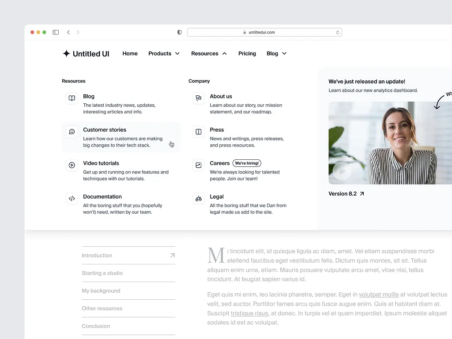Go to the Home nav item
Image resolution: width=452 pixels, height=339 pixels.
click(x=130, y=53)
